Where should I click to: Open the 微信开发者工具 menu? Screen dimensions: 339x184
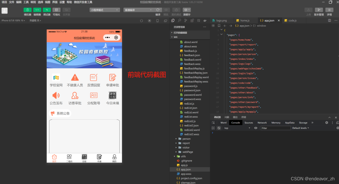coord(83,2)
